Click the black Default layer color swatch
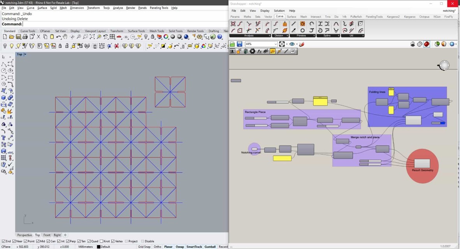 point(98,247)
